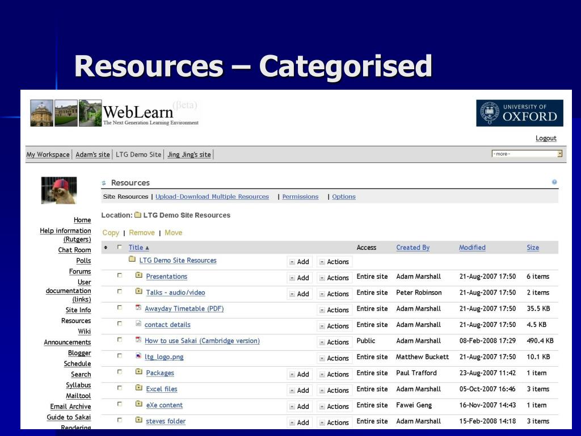Check the contact details row checkbox
The image size is (581, 436).
tap(119, 324)
